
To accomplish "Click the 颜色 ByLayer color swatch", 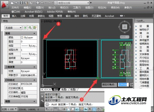I will tap(22, 38).
